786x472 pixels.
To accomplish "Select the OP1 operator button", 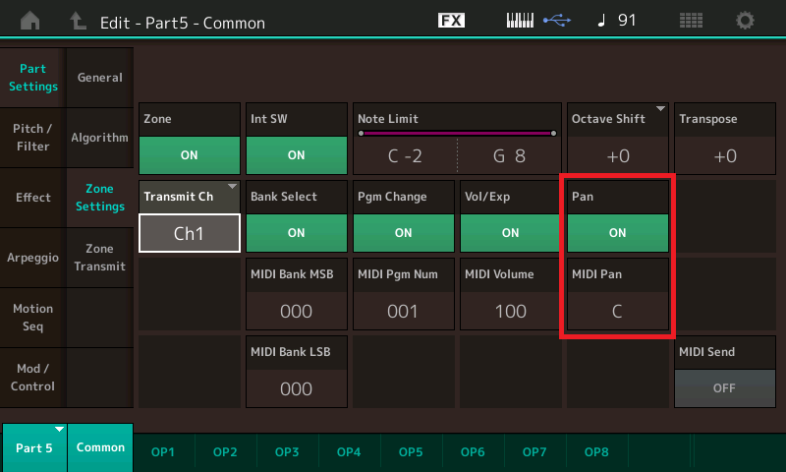I will click(163, 451).
